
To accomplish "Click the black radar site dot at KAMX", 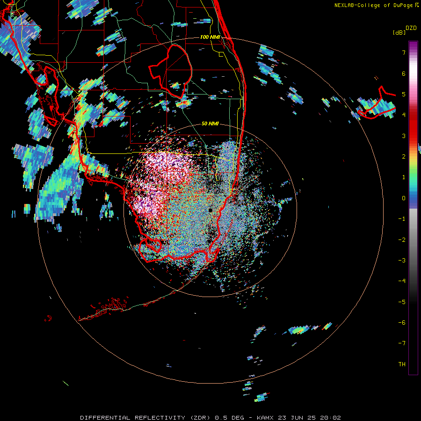I will (x=210, y=210).
